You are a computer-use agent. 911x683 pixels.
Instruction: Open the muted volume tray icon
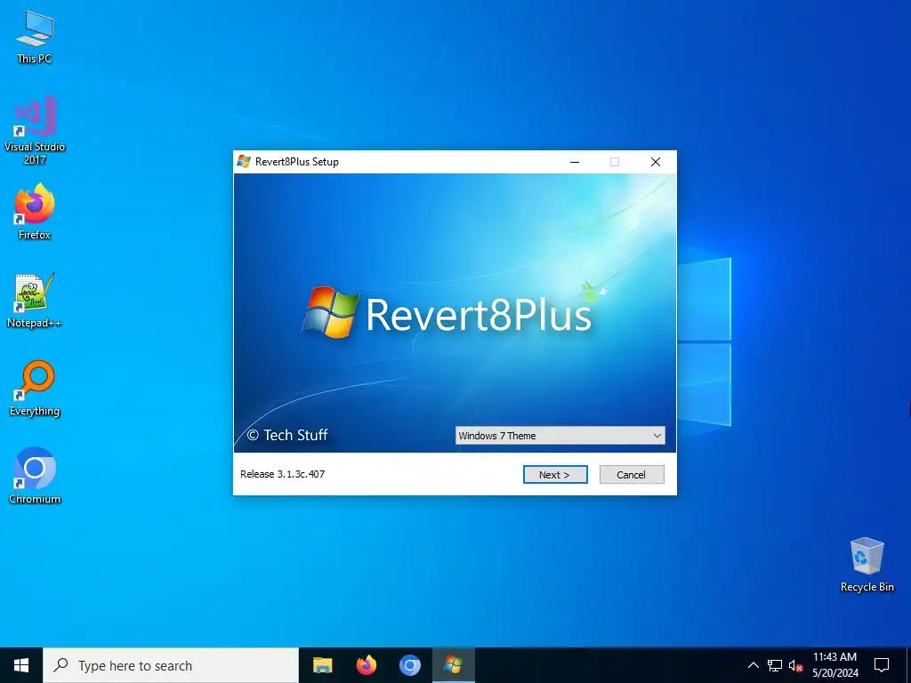[x=795, y=665]
